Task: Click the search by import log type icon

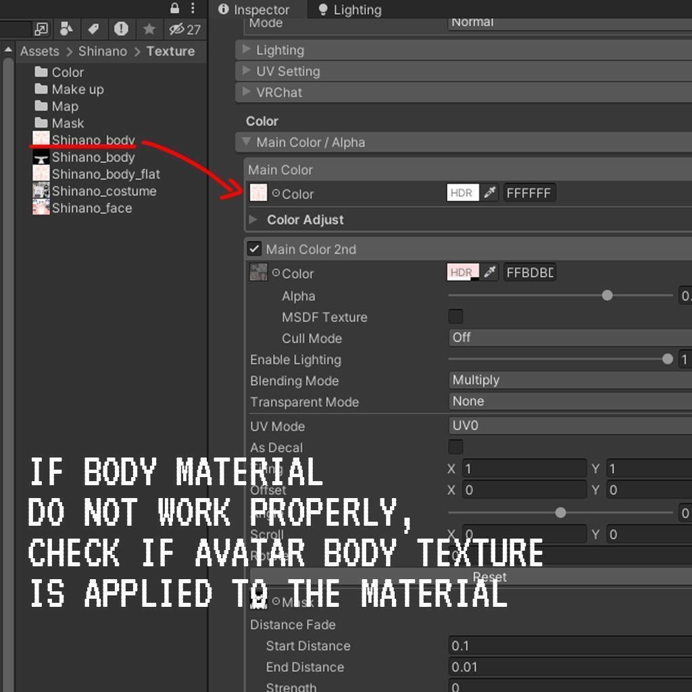Action: point(121,29)
